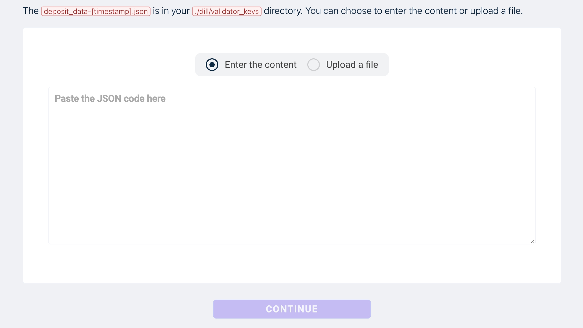Click the deposit_data-[timestamp].json code tag
Image resolution: width=583 pixels, height=328 pixels.
tap(96, 11)
